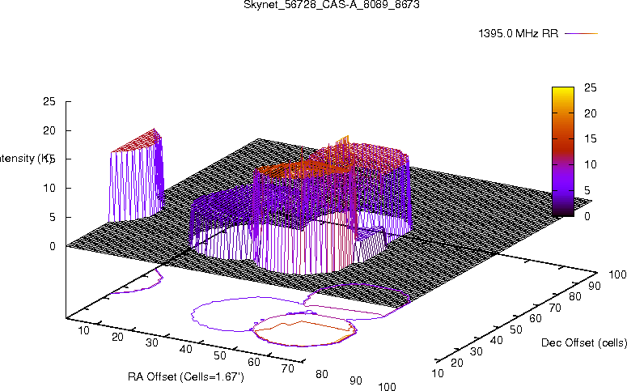
Task: Click the color bar label 20
Action: click(591, 113)
